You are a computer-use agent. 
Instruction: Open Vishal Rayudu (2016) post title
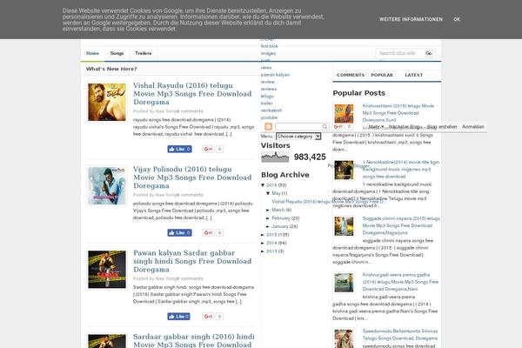click(192, 94)
